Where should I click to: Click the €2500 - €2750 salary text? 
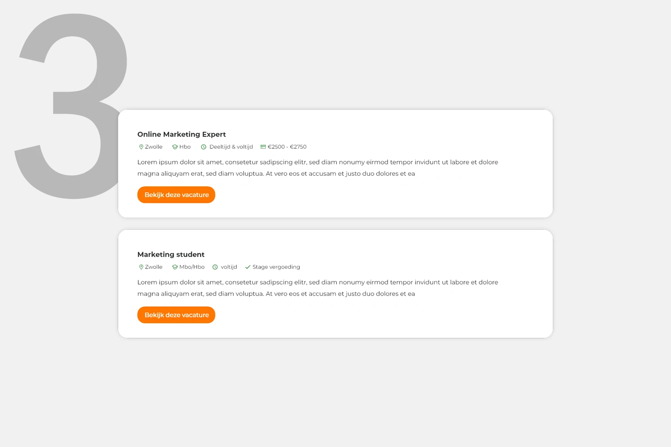click(287, 147)
